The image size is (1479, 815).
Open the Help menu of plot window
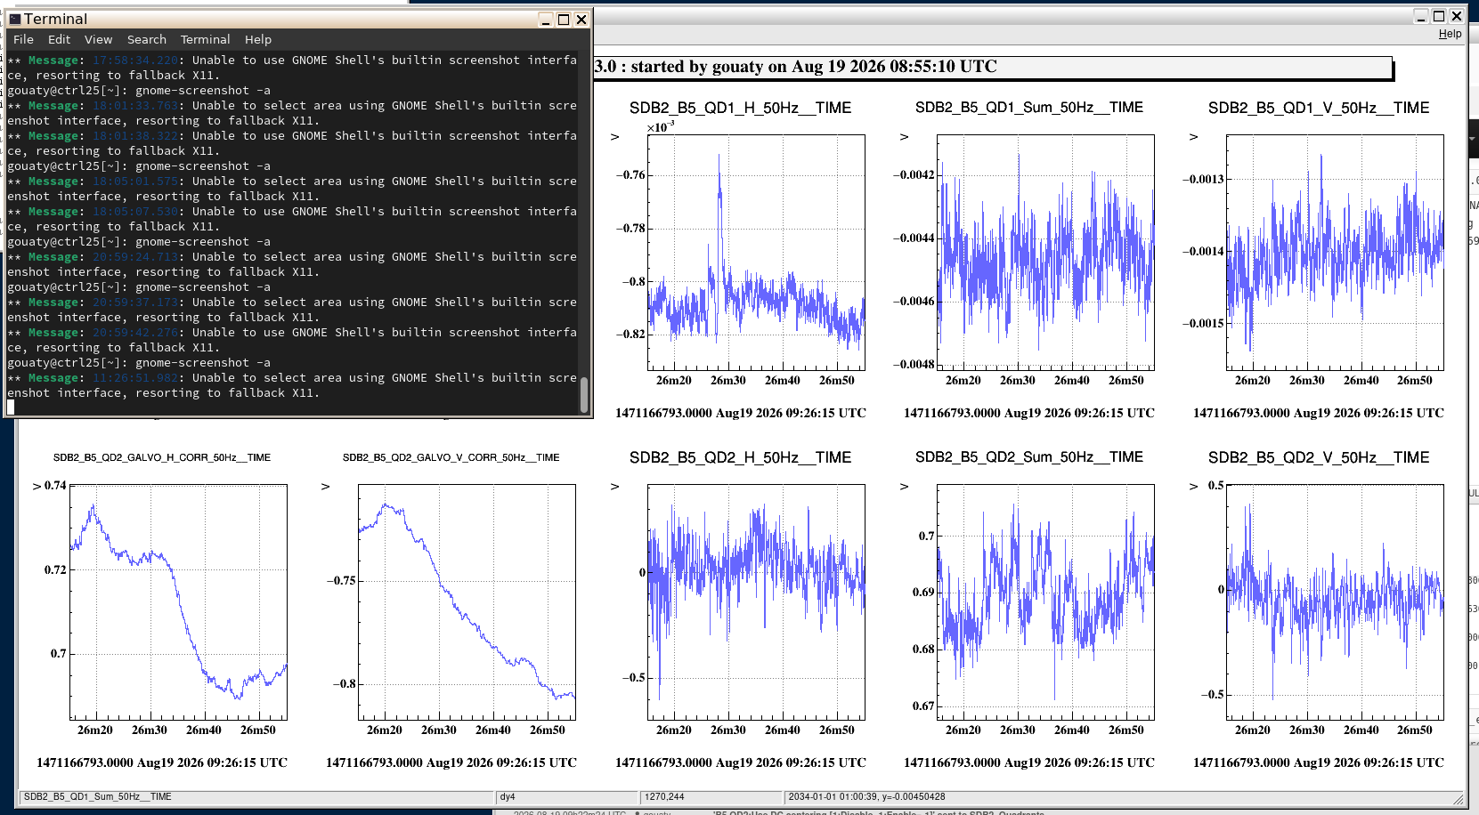click(1450, 34)
